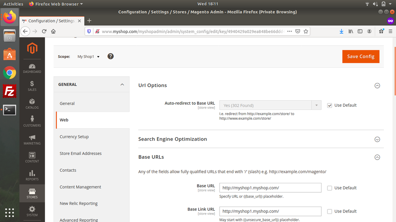
Task: Uncheck Use Default for Auto-redirect to Base URL
Action: tap(329, 105)
